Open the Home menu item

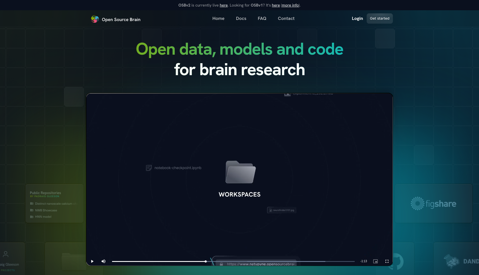[218, 19]
